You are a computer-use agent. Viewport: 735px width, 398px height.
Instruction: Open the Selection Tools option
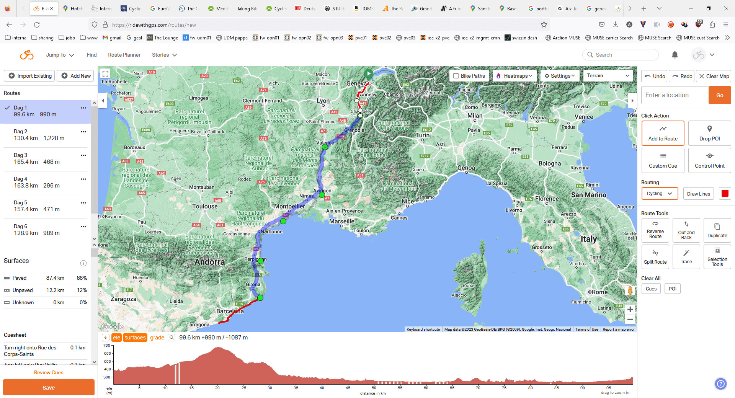coord(717,257)
